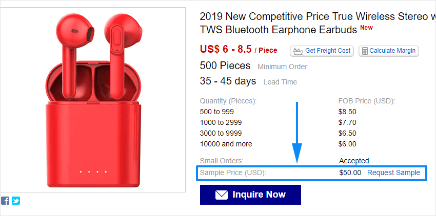Click the Facebook share icon
The image size is (436, 216).
pyautogui.click(x=5, y=201)
